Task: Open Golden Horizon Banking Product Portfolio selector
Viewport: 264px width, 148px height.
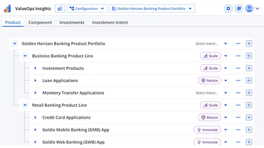Action: click(152, 8)
